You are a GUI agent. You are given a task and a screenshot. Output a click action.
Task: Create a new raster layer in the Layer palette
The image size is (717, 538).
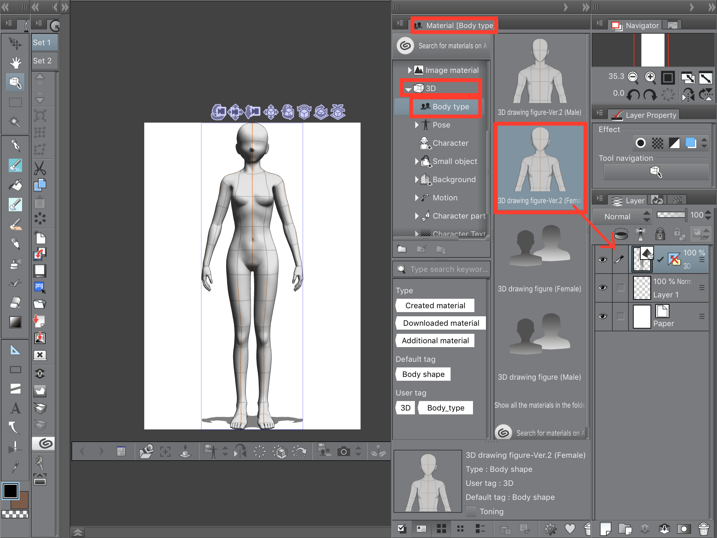click(x=606, y=529)
